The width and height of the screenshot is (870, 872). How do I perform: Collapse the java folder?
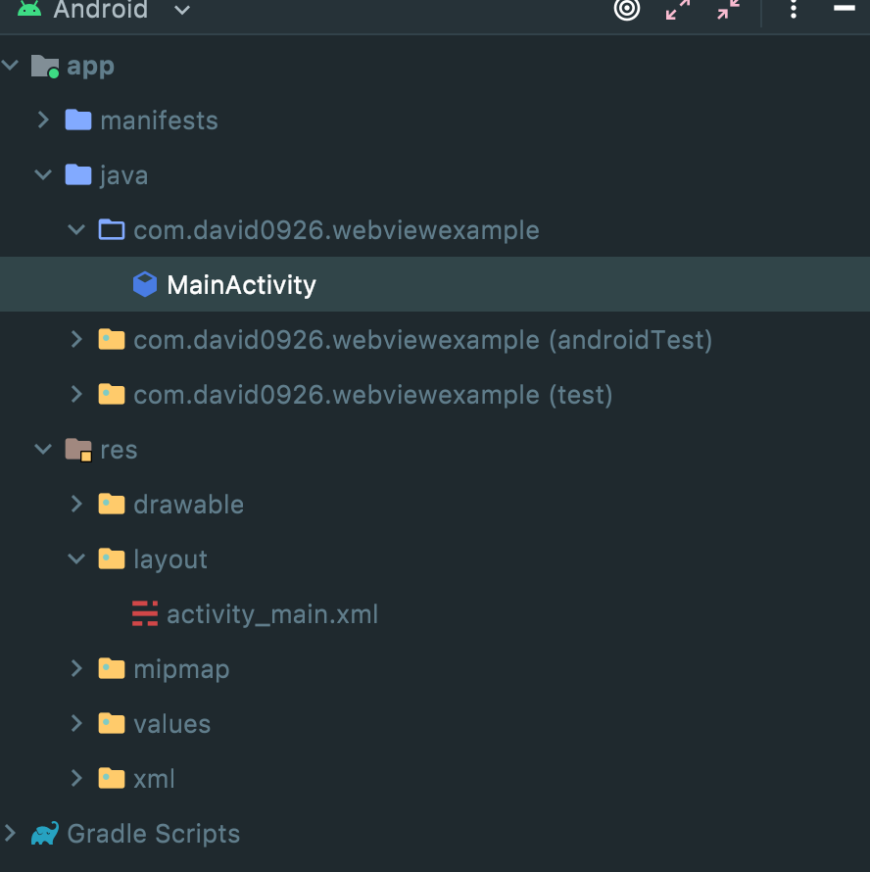(43, 175)
